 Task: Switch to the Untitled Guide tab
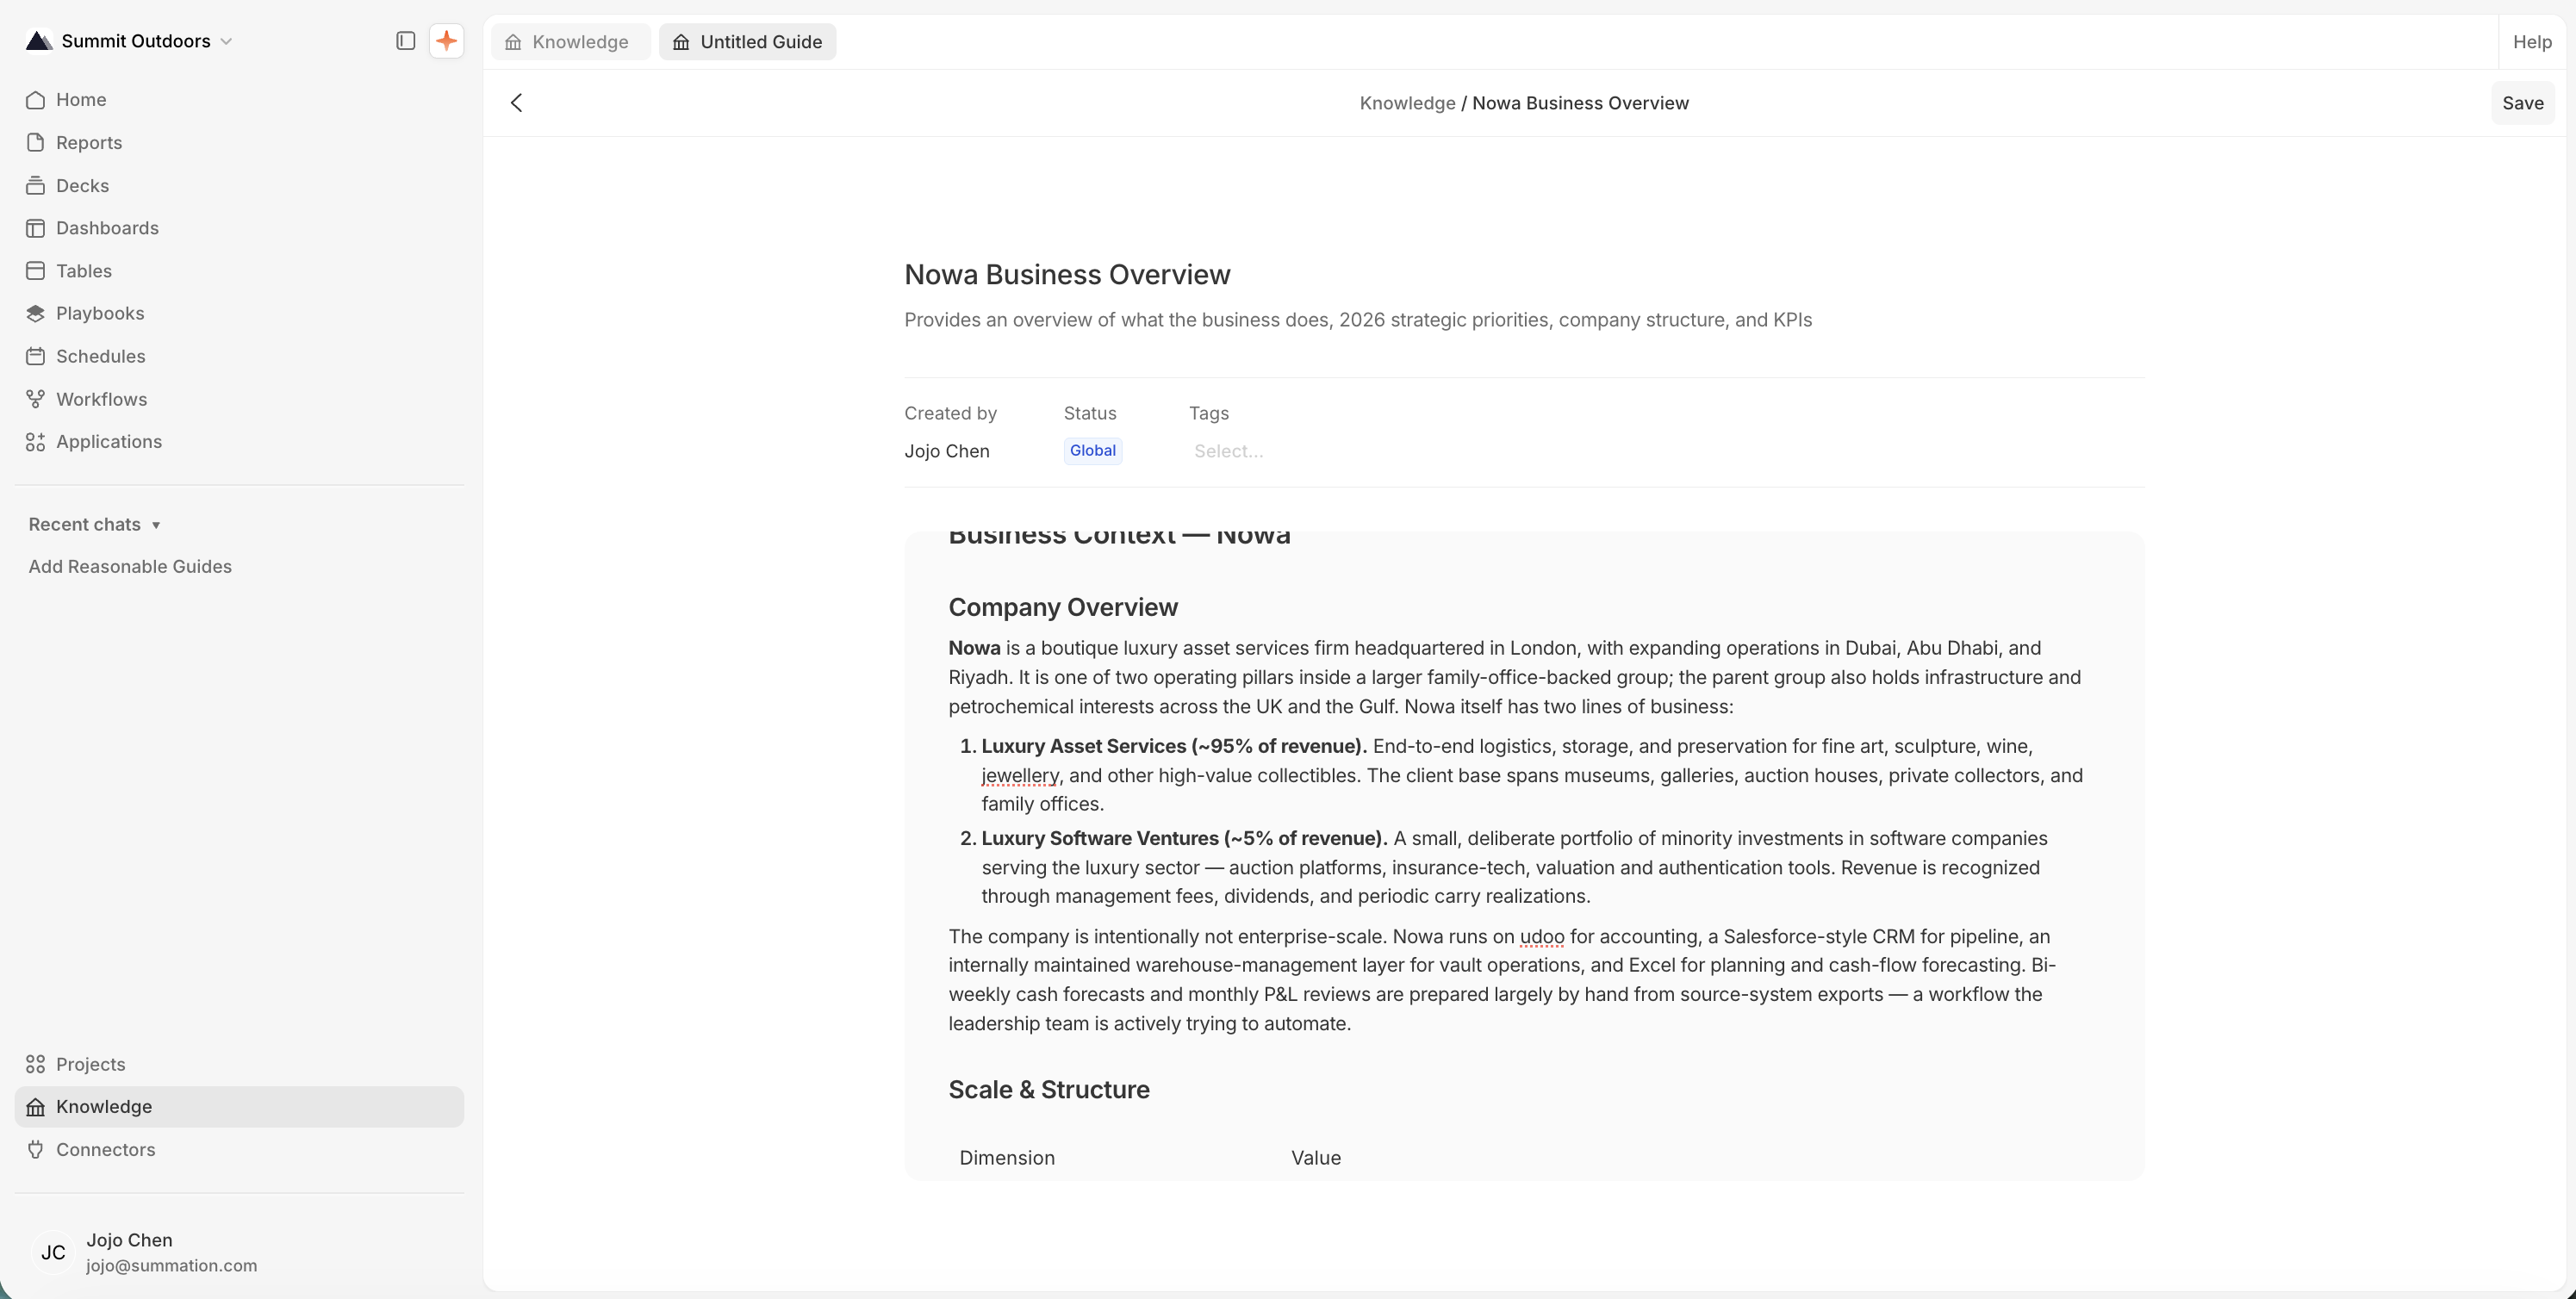[x=747, y=42]
